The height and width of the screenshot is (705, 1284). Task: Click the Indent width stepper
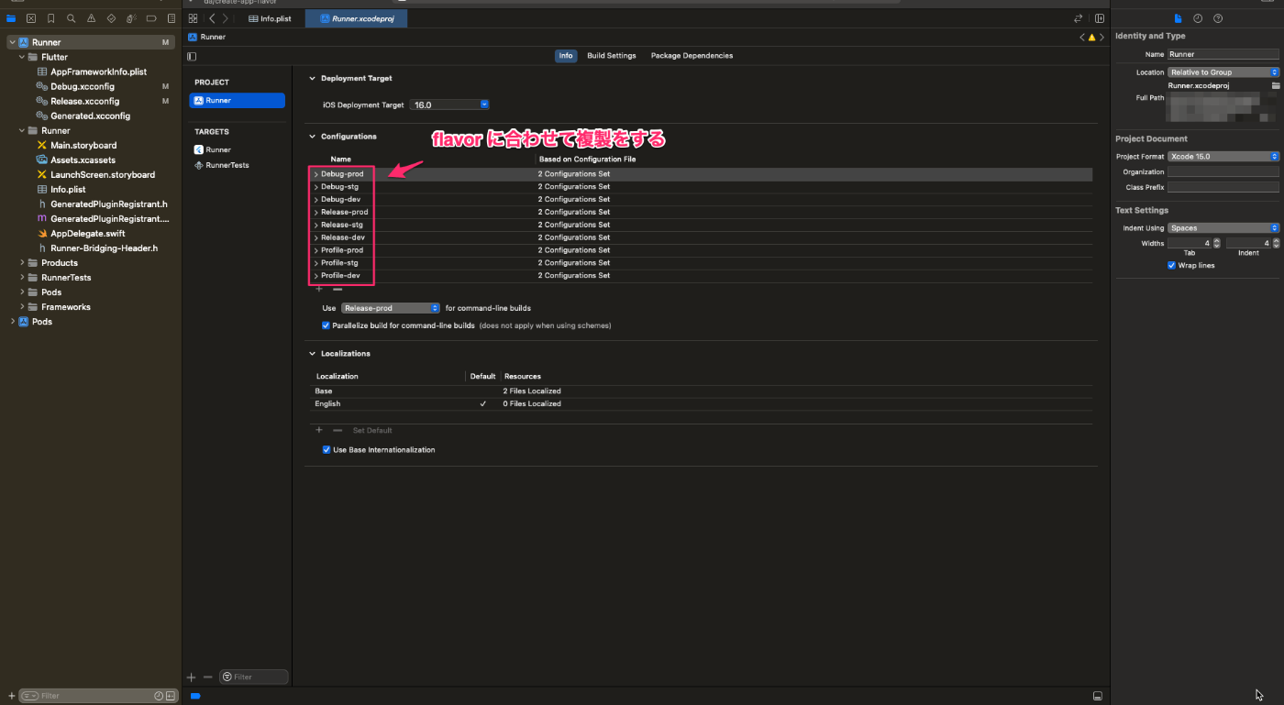pos(1275,244)
